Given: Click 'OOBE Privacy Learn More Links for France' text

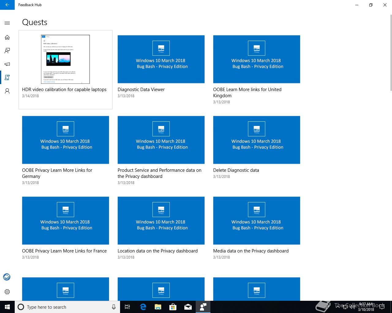Looking at the screenshot, I should 64,251.
